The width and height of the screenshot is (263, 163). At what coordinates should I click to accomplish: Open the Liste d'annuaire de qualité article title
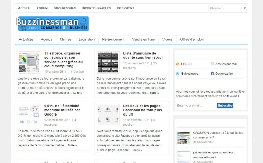[143, 55]
